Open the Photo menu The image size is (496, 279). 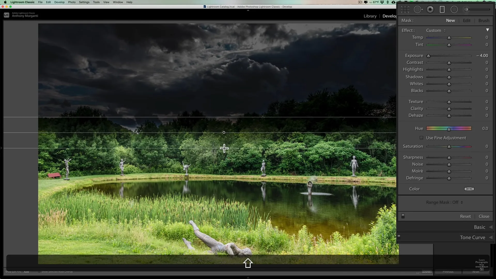72,2
